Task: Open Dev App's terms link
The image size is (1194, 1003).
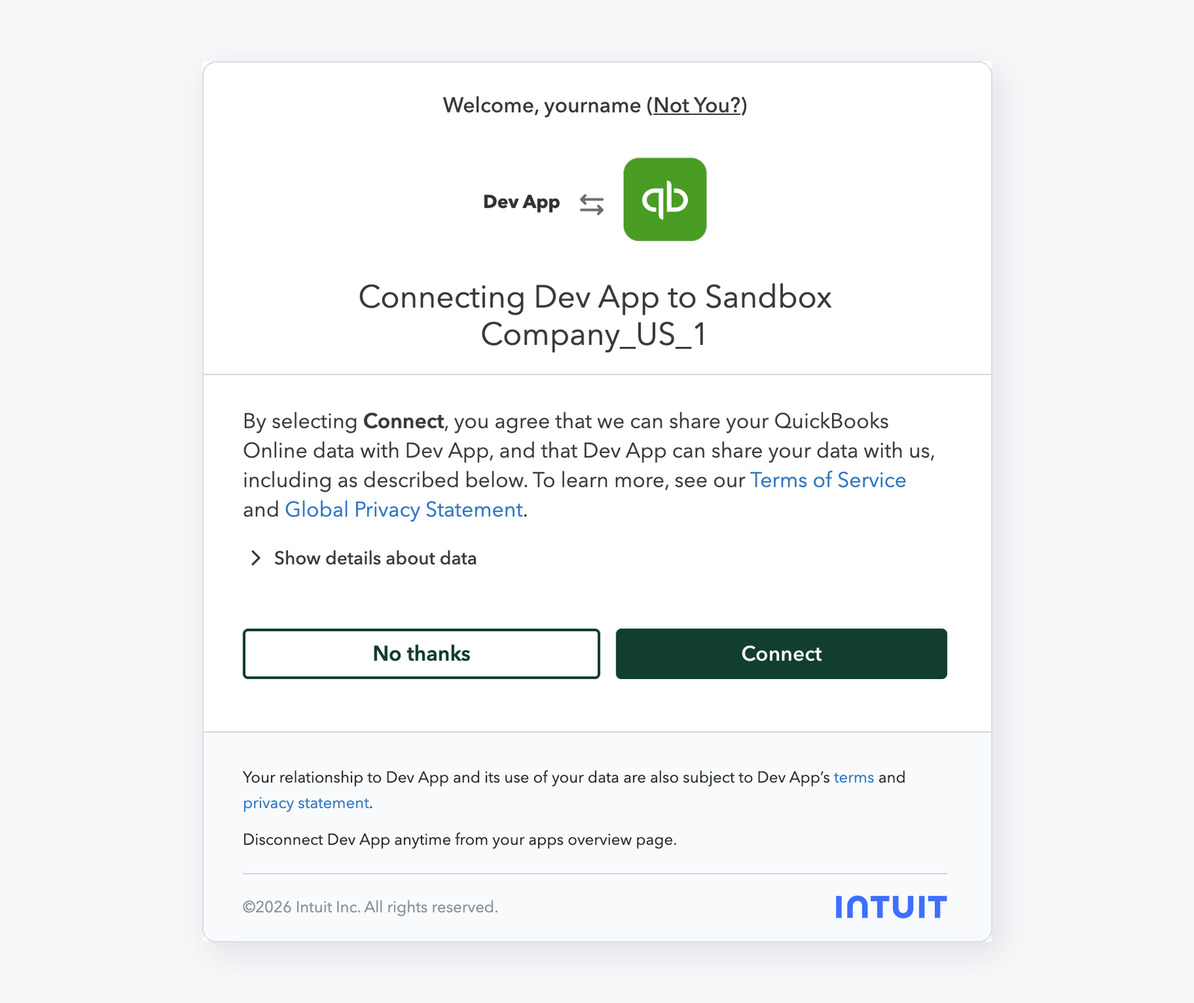Action: [x=854, y=778]
